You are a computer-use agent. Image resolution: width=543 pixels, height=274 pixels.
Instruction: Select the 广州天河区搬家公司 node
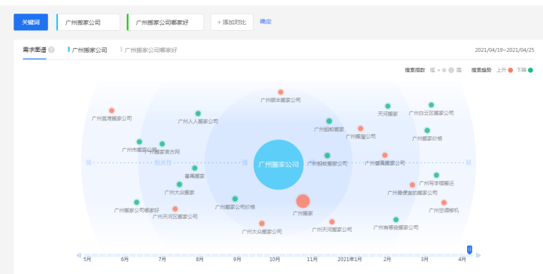point(175,209)
